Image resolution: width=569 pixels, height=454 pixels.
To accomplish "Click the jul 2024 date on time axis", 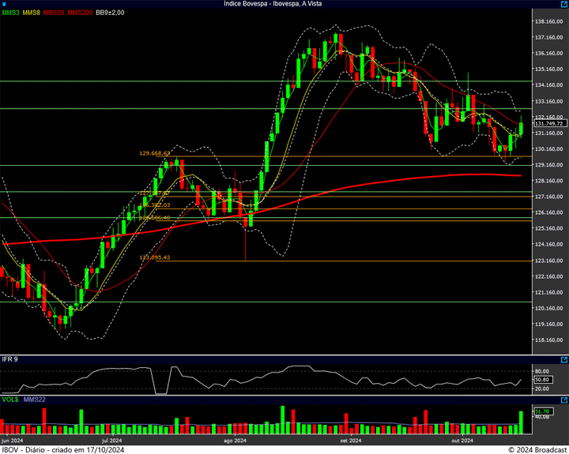I will [111, 441].
